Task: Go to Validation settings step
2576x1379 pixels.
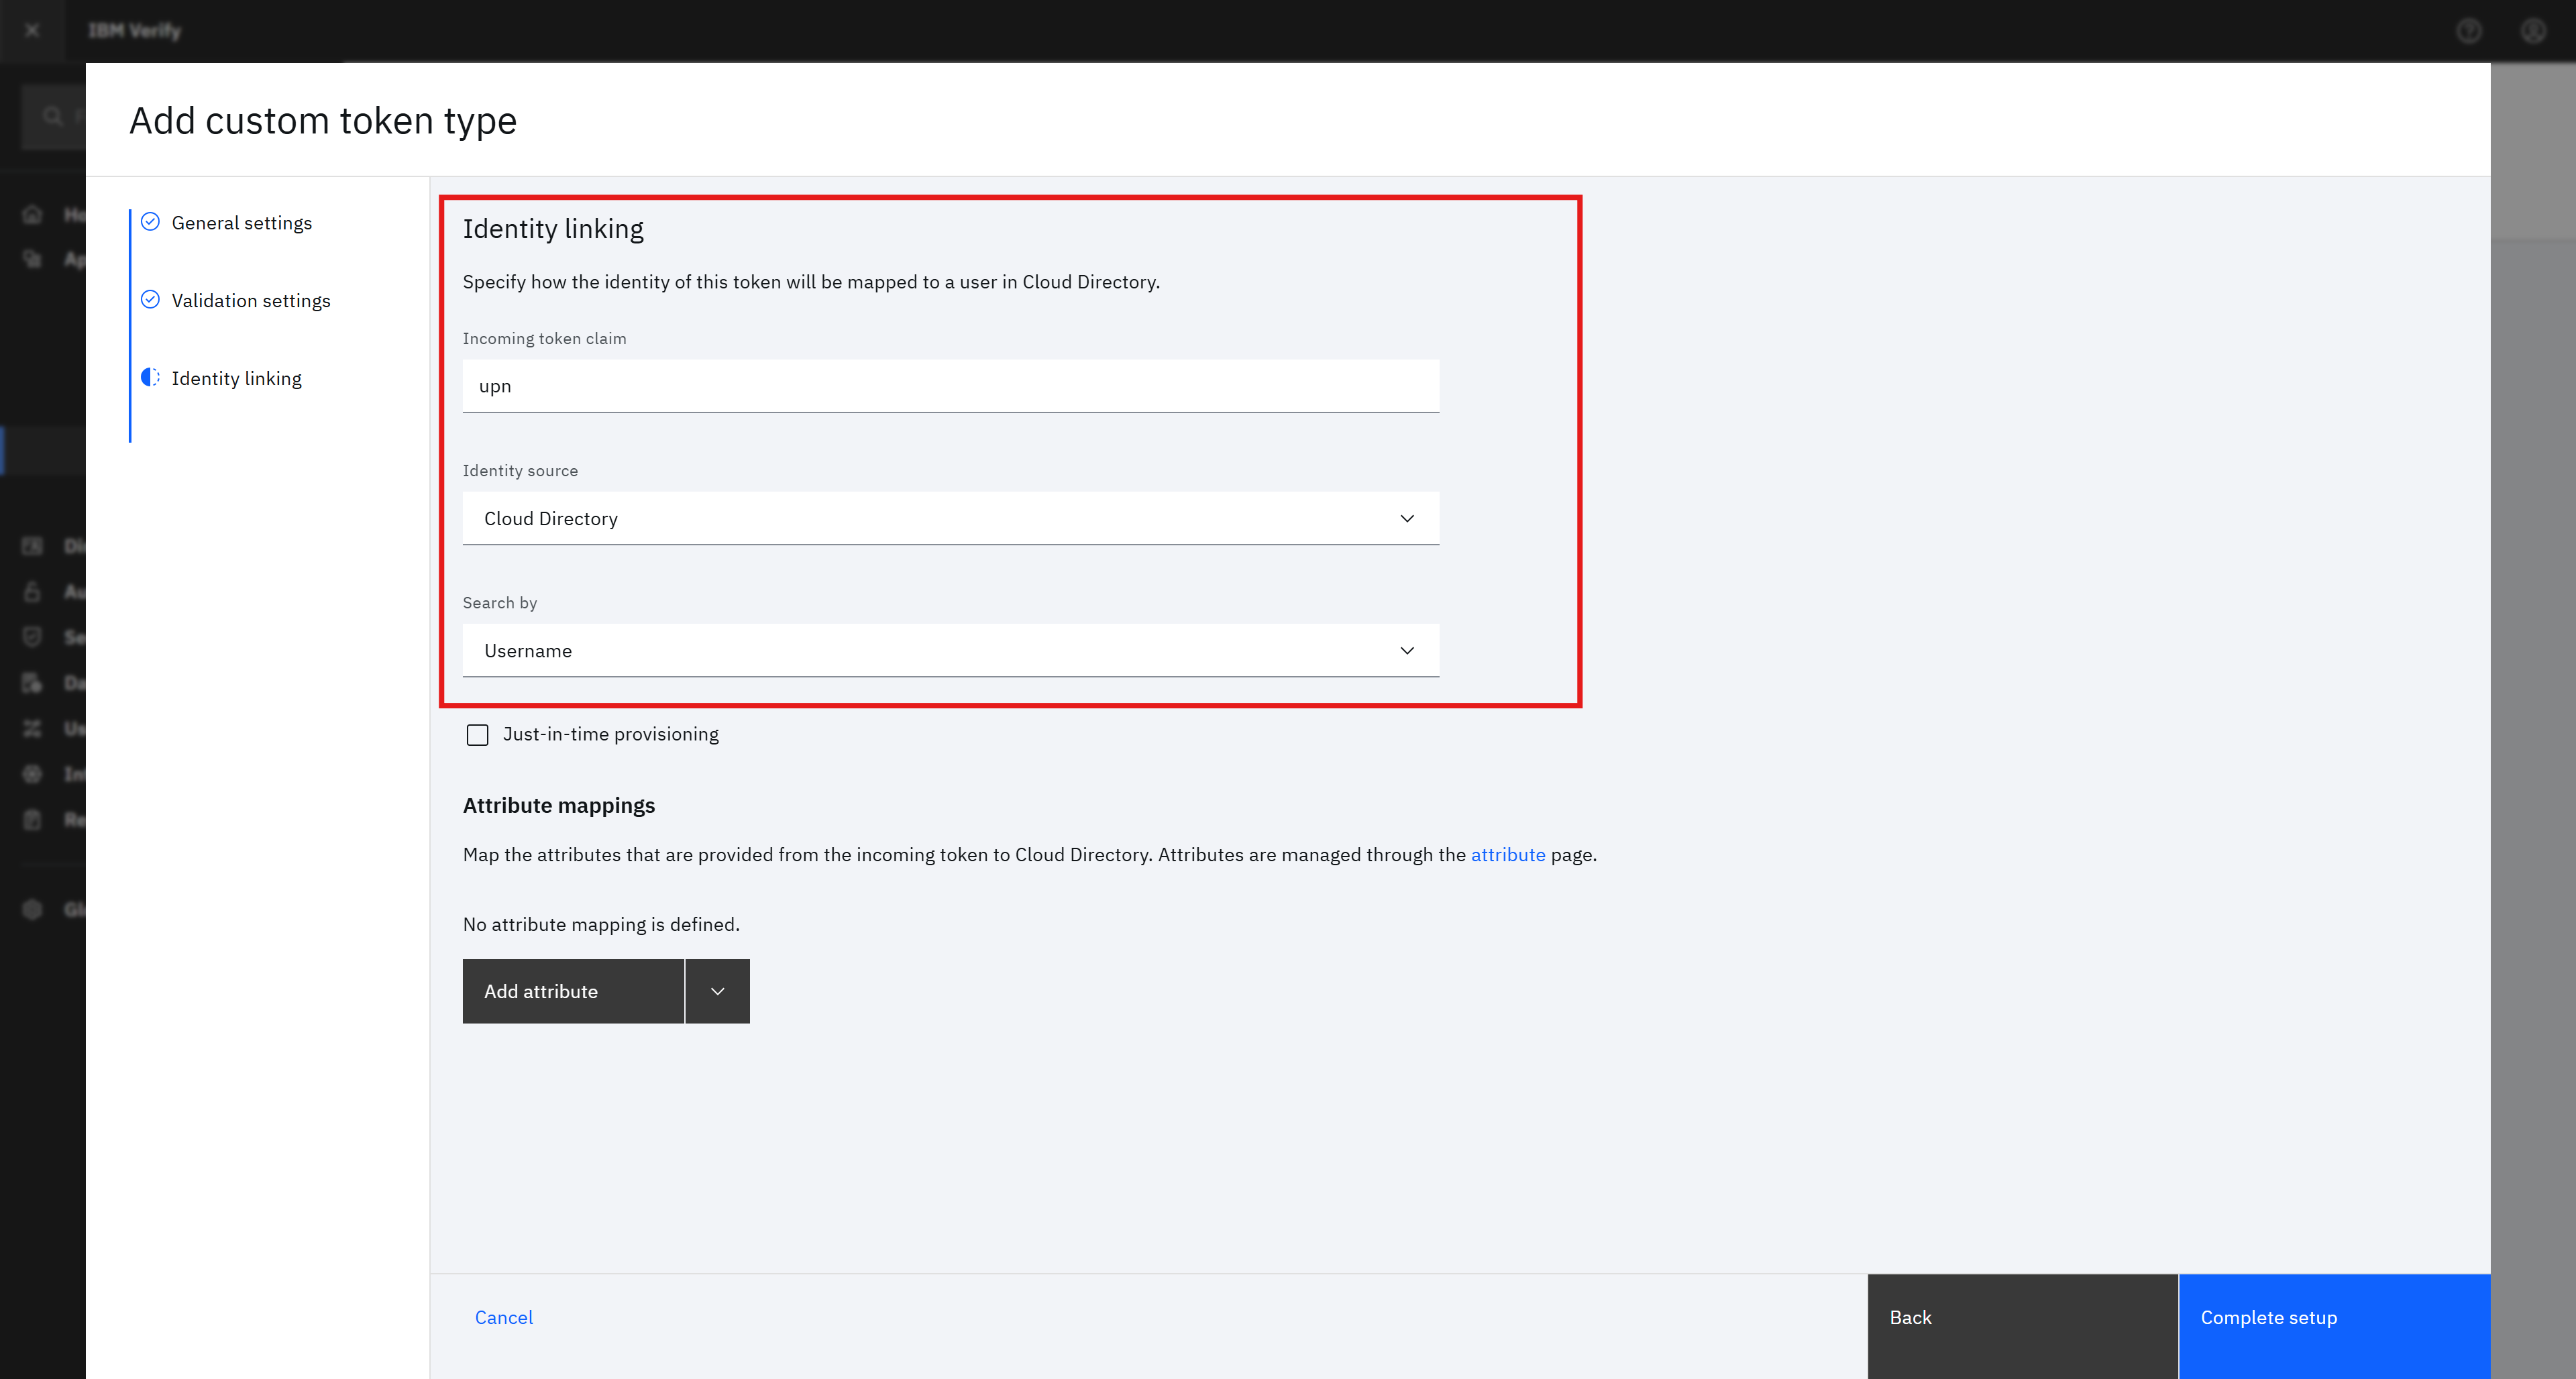Action: pos(250,301)
